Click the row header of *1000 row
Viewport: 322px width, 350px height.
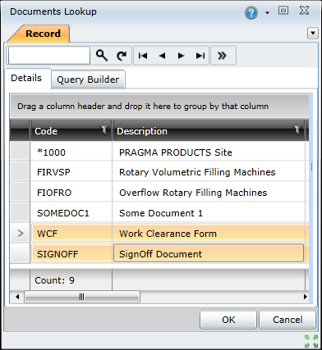coord(20,152)
